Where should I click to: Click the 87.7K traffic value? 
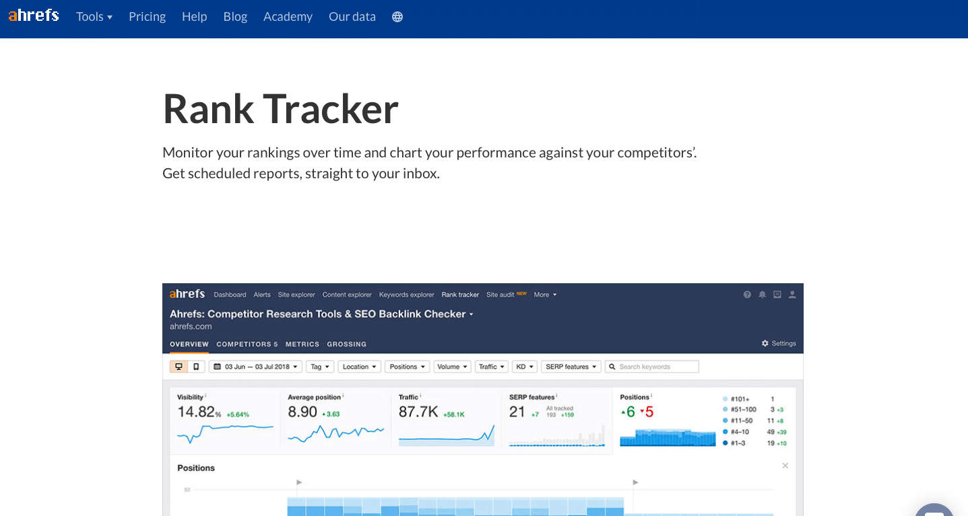click(418, 412)
